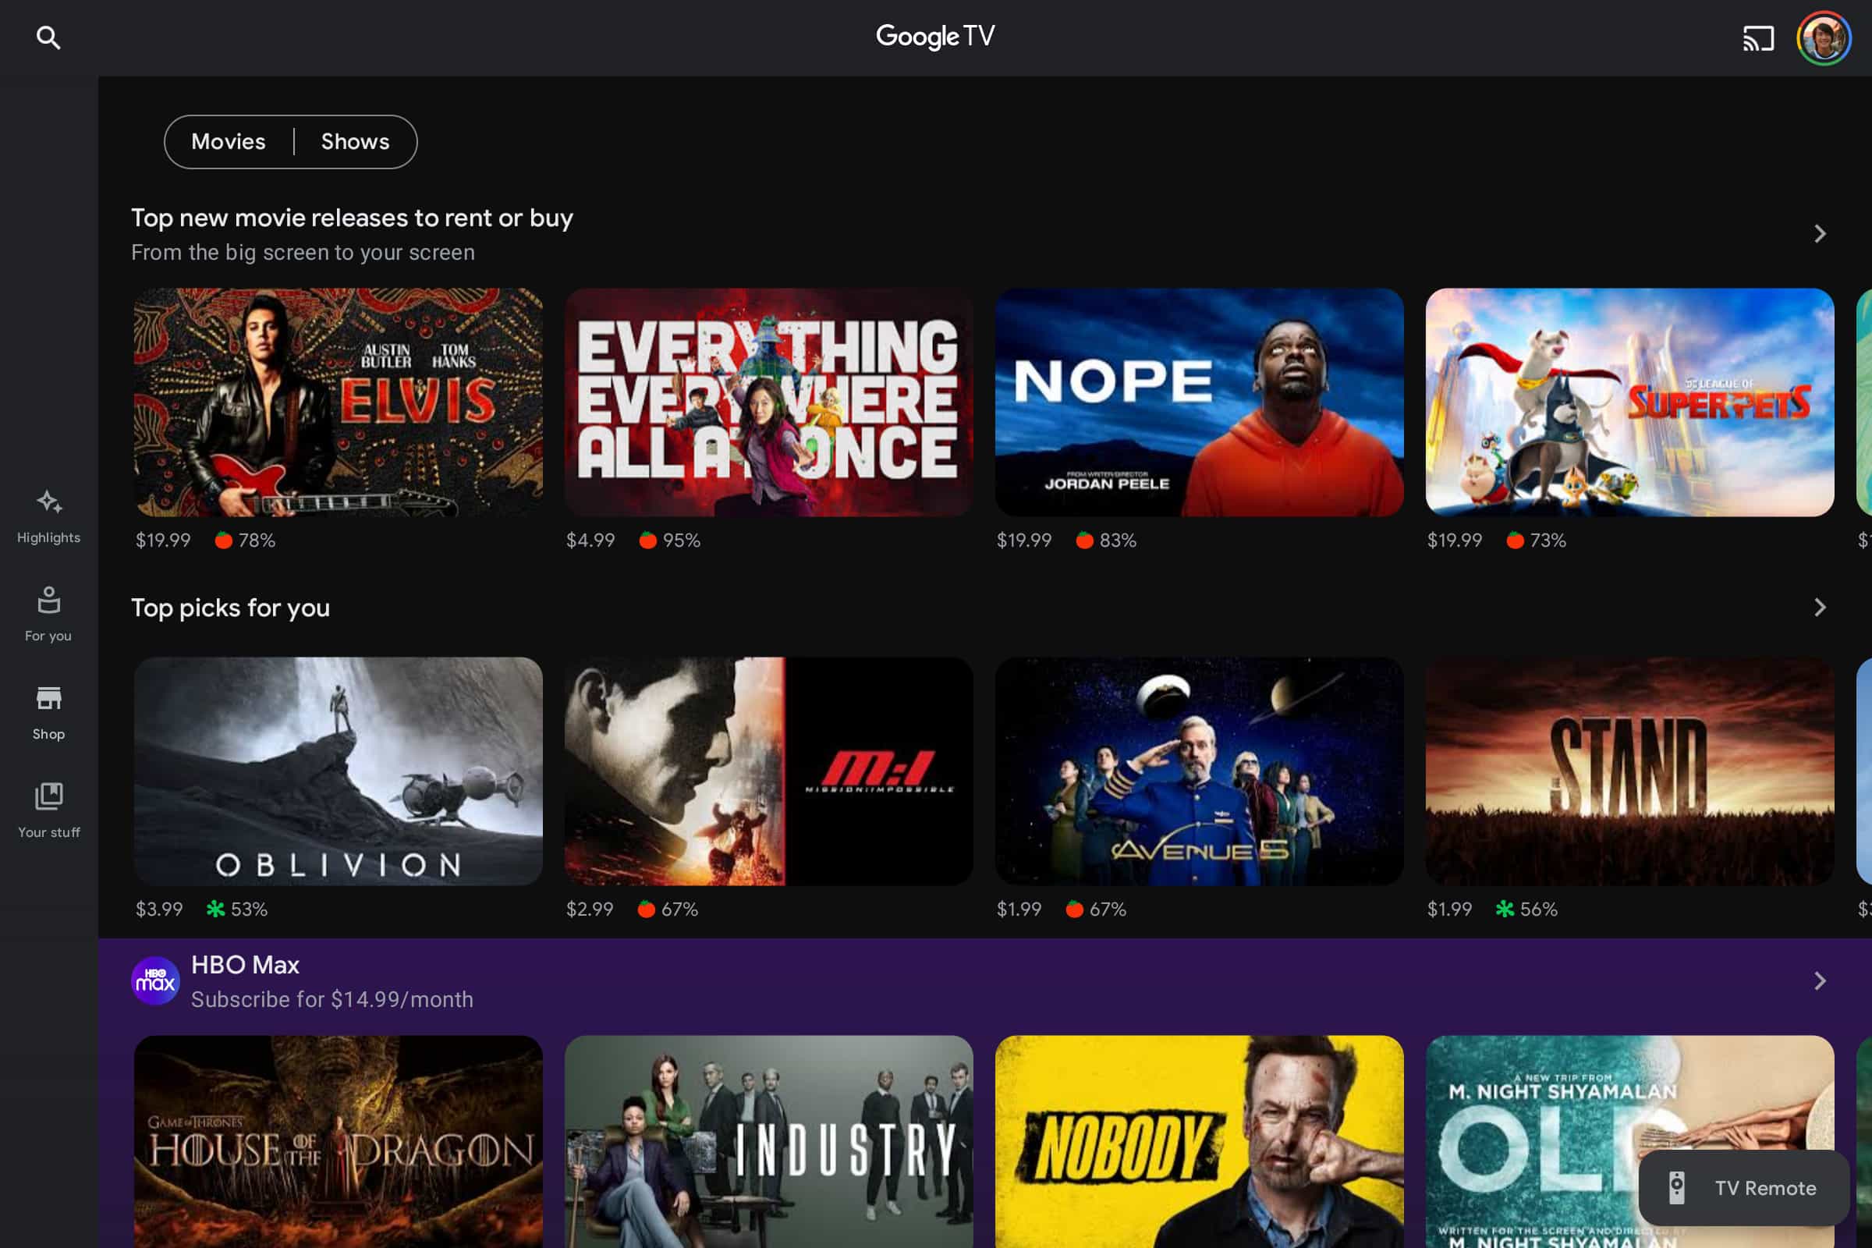Expand the HBO Max row chevron

tap(1820, 980)
